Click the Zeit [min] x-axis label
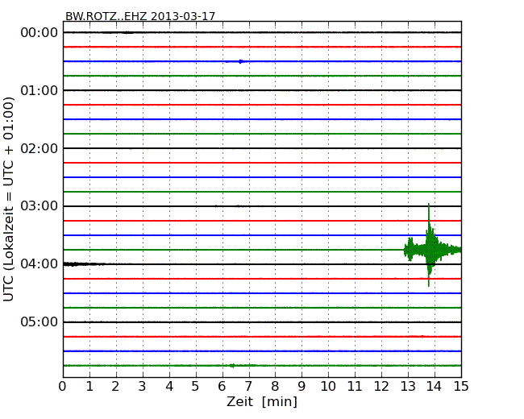Viewport: 524px width, 419px height. click(x=262, y=401)
